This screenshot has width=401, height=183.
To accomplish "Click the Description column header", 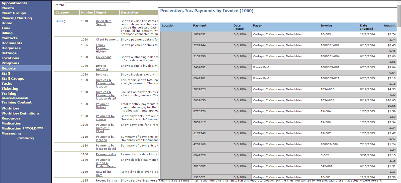I will click(x=139, y=12).
